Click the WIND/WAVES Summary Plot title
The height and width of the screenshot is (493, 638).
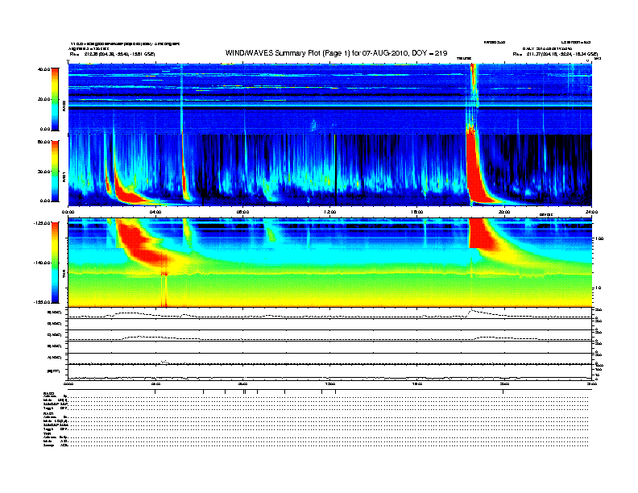(x=336, y=53)
